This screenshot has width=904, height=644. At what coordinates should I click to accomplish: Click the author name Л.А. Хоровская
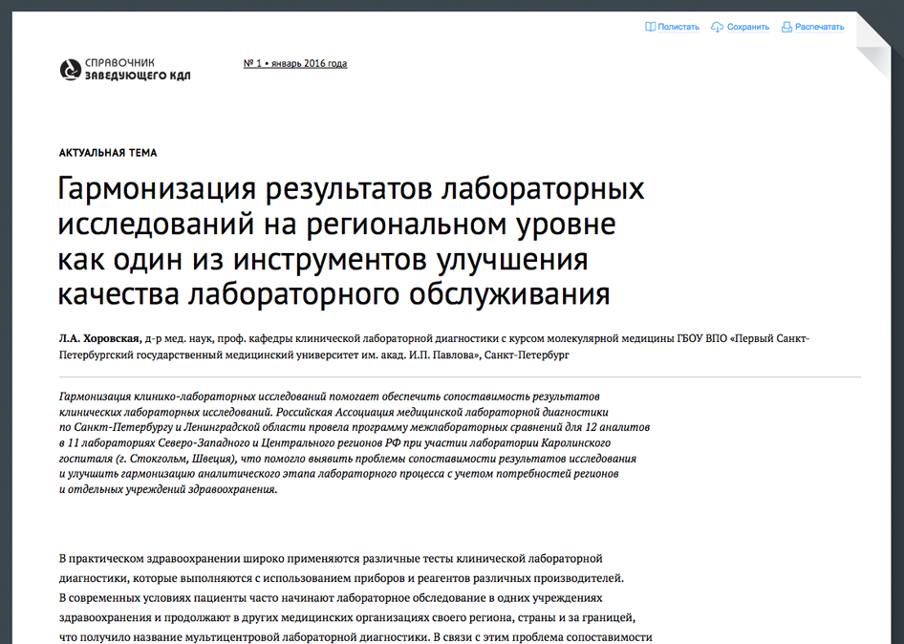point(100,338)
